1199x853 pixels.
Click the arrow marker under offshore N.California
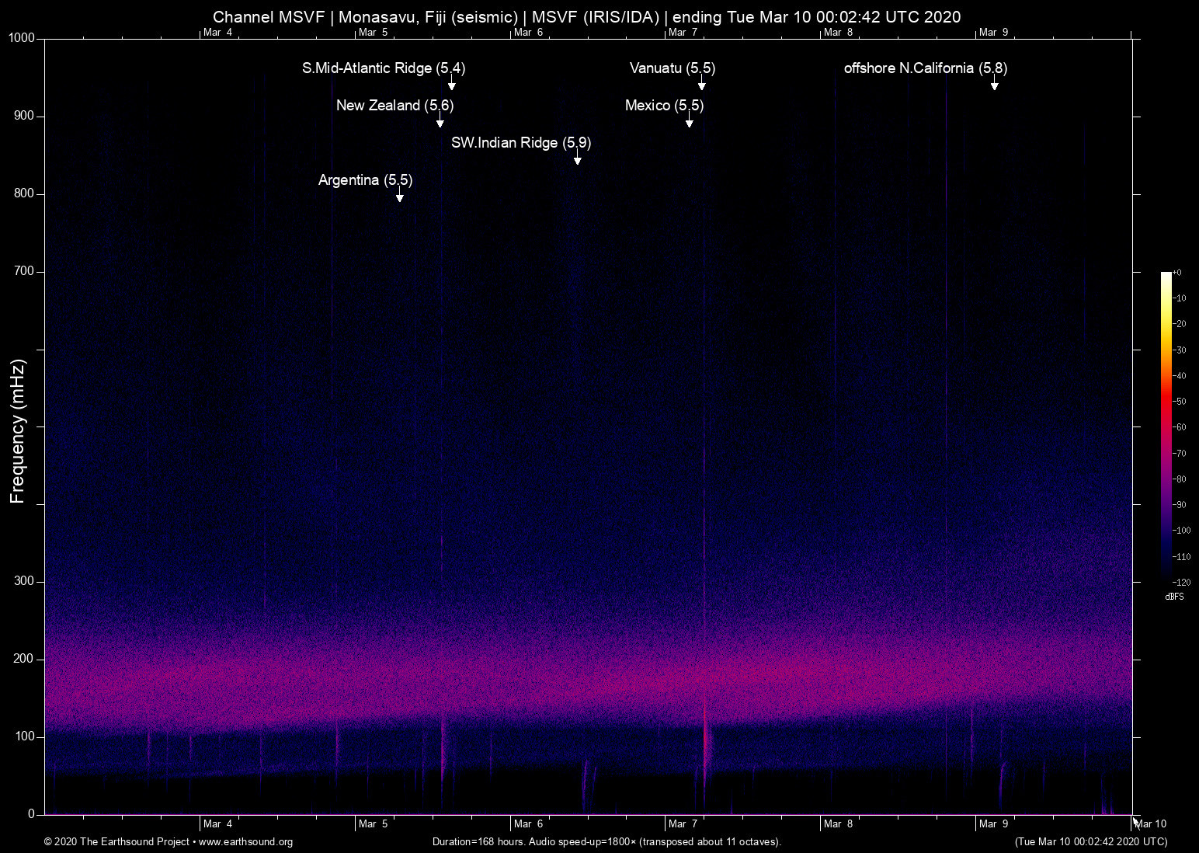(x=994, y=83)
